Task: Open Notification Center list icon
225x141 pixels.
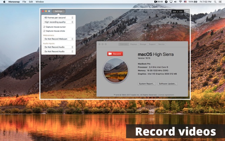Action: click(221, 2)
